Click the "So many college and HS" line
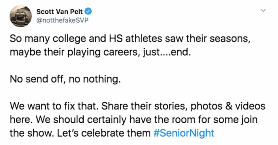The height and width of the screenshot is (145, 278). click(x=130, y=39)
